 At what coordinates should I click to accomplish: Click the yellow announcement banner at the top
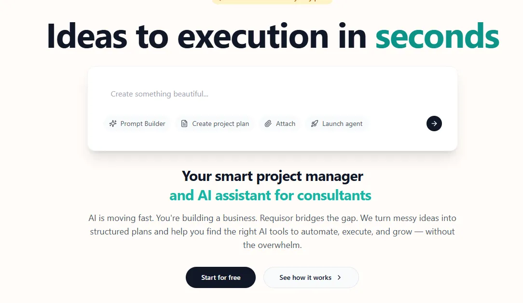pyautogui.click(x=272, y=1)
